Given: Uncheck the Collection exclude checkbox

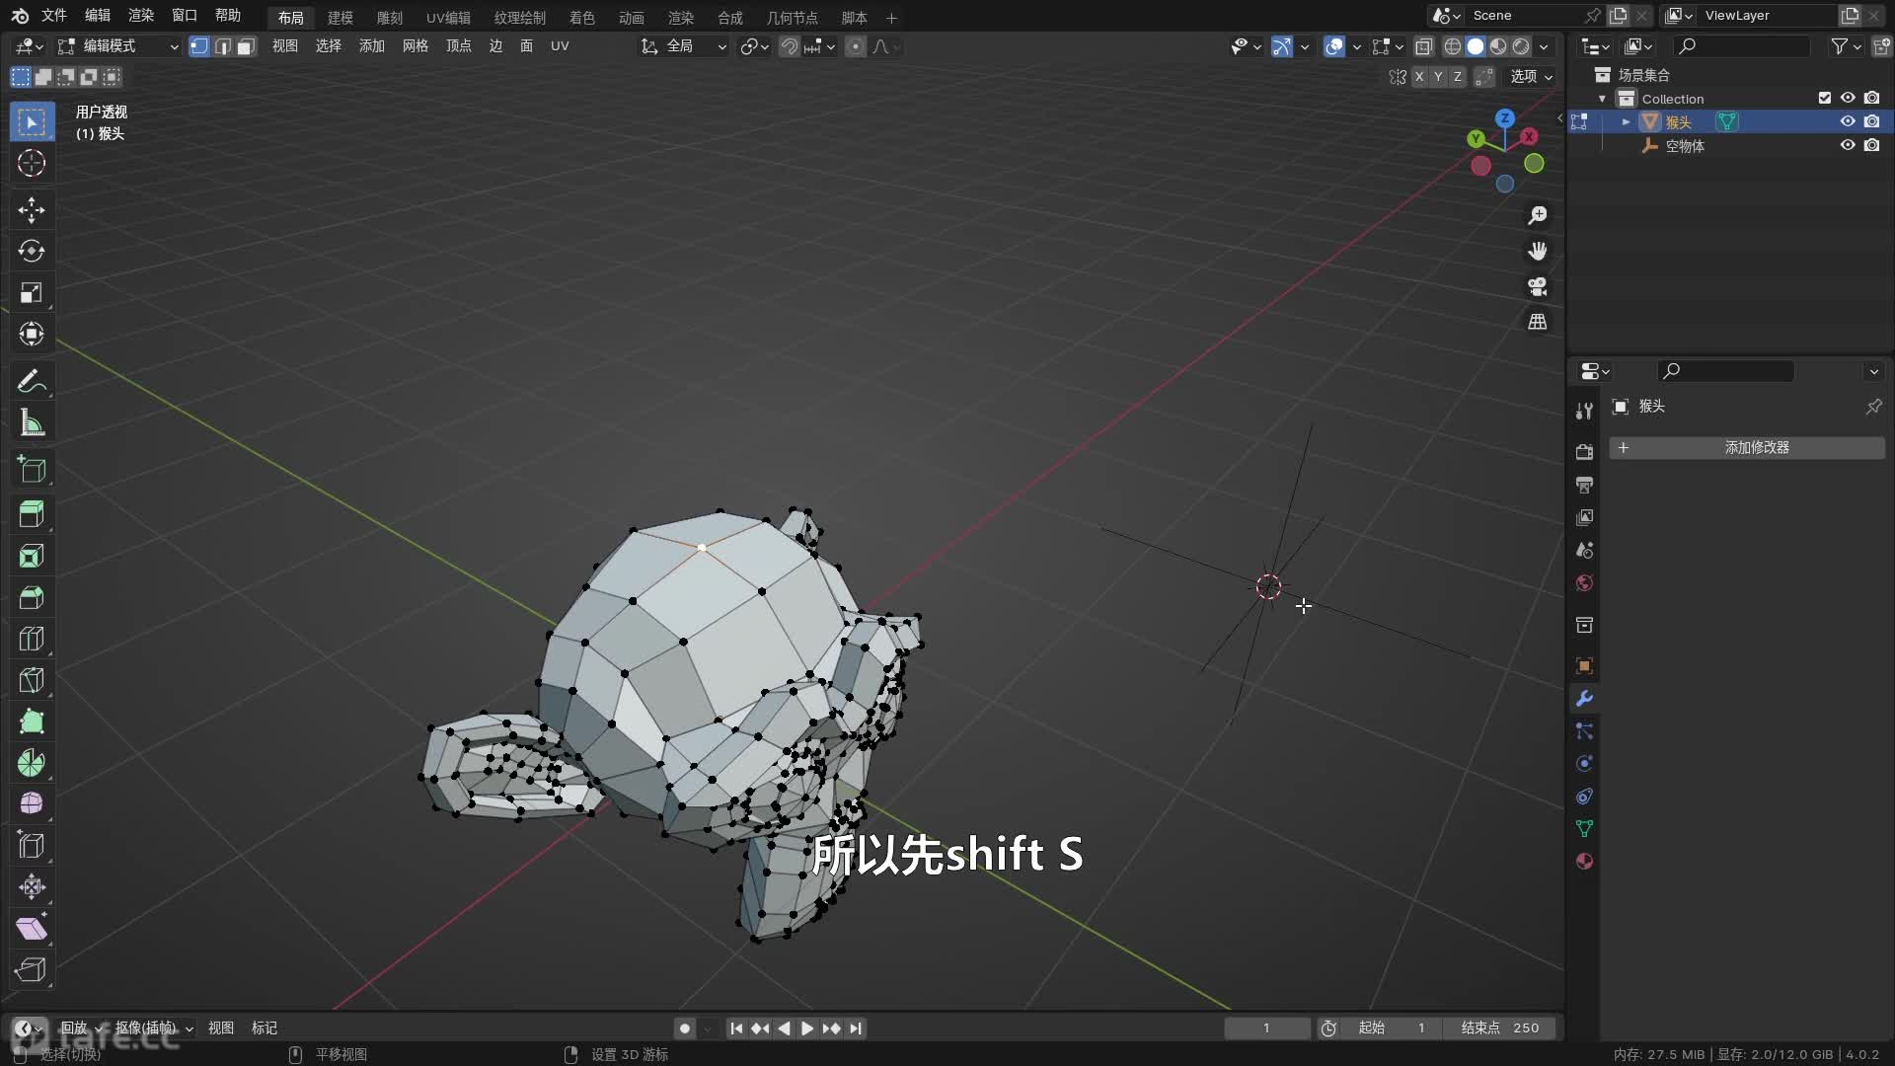Looking at the screenshot, I should 1824,98.
